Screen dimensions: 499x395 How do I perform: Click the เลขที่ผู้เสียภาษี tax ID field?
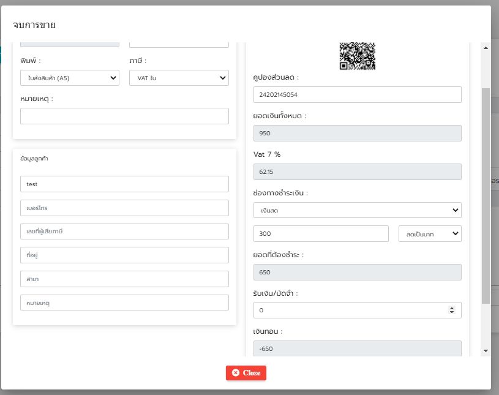[124, 231]
